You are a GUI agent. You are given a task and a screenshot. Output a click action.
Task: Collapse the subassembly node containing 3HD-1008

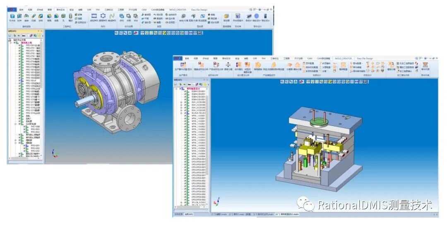coord(16,124)
